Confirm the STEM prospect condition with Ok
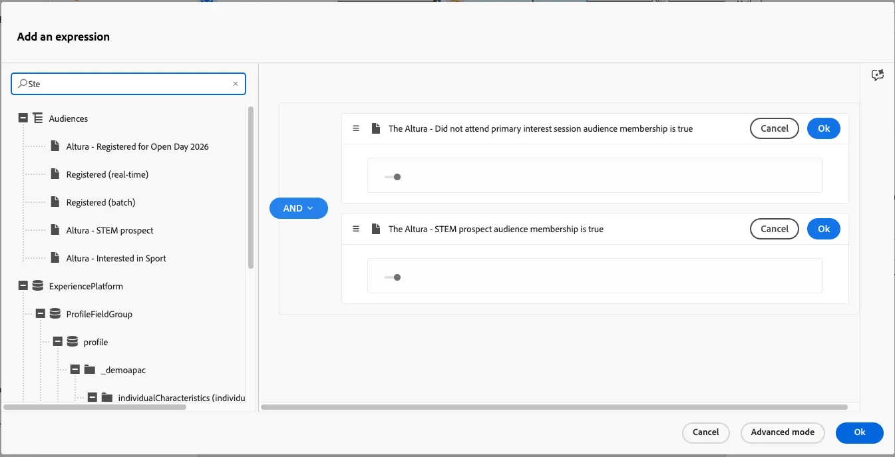The width and height of the screenshot is (895, 457). point(824,229)
